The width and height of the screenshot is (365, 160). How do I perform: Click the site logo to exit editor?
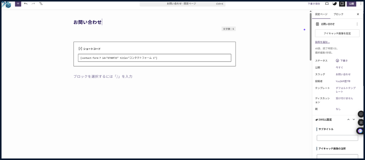tap(6, 4)
